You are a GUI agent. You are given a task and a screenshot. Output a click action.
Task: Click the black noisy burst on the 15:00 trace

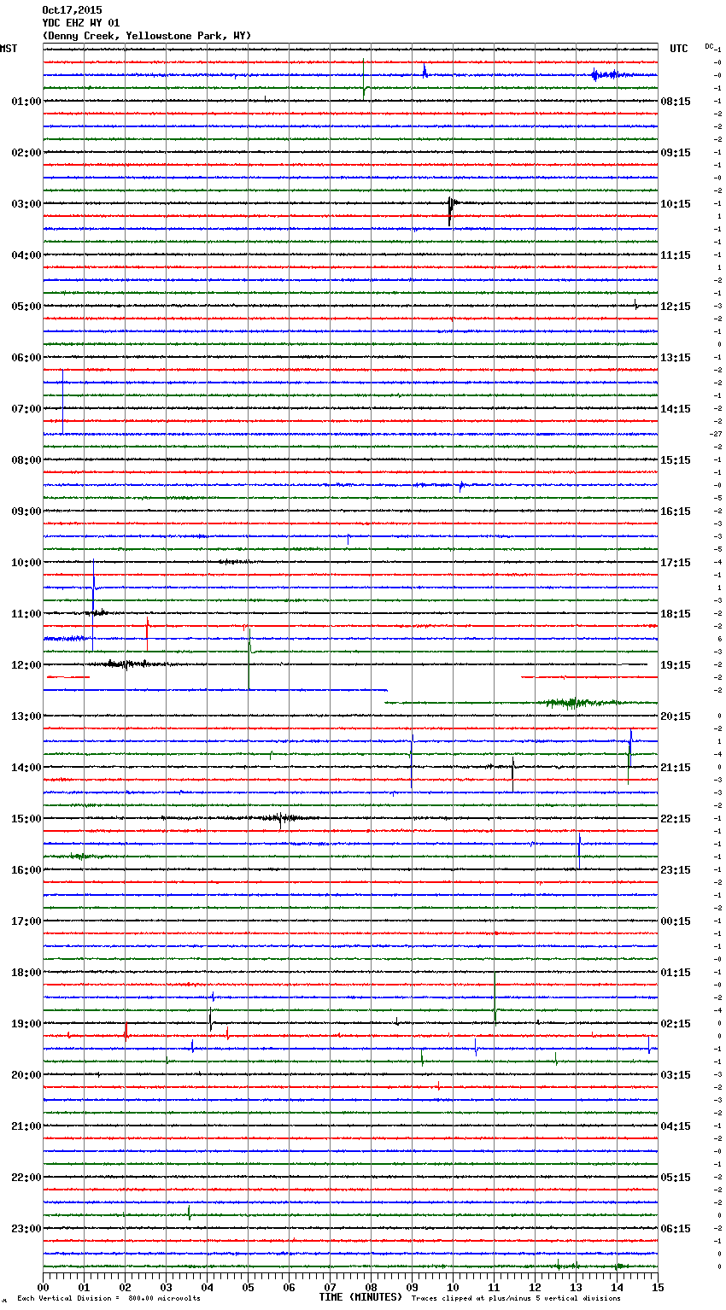282,818
